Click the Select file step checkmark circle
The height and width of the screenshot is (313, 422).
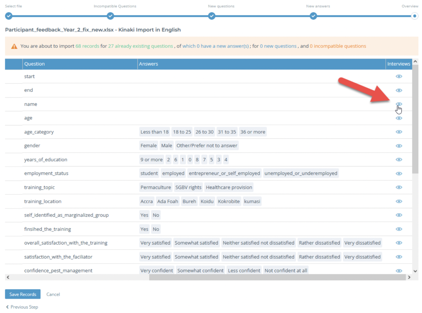(x=9, y=16)
